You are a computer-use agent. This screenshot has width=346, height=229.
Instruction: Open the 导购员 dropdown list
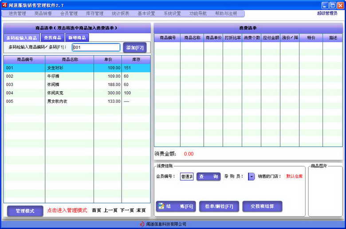[x=252, y=176]
